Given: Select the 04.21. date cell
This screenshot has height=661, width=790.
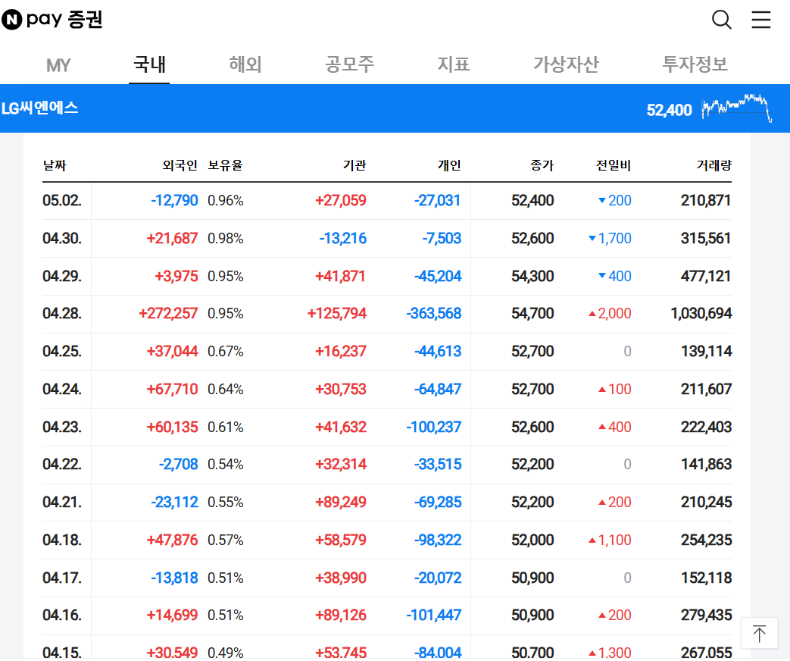Looking at the screenshot, I should pos(62,502).
